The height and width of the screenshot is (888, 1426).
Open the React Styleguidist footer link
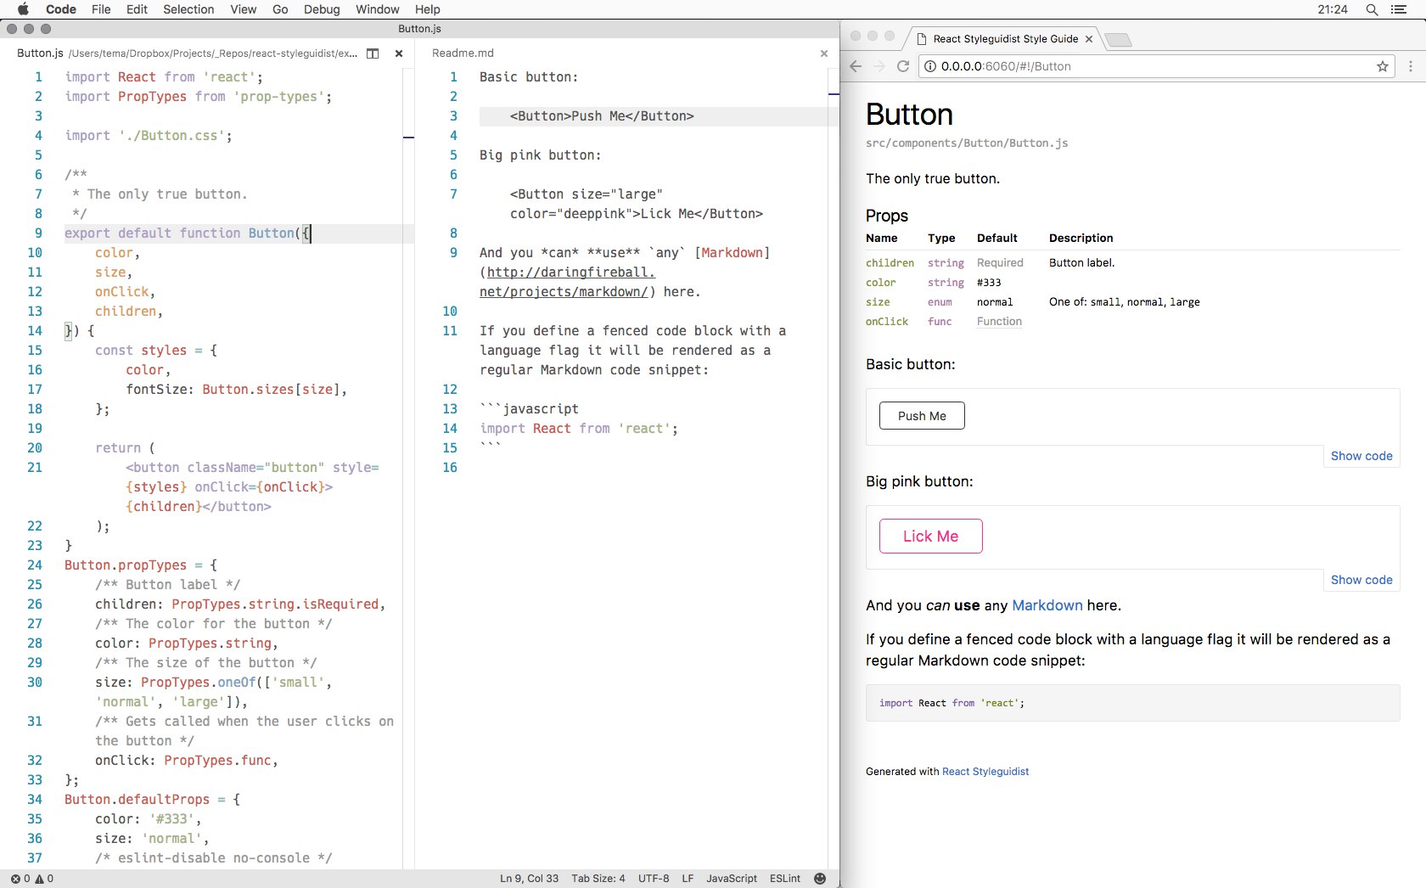click(x=985, y=772)
